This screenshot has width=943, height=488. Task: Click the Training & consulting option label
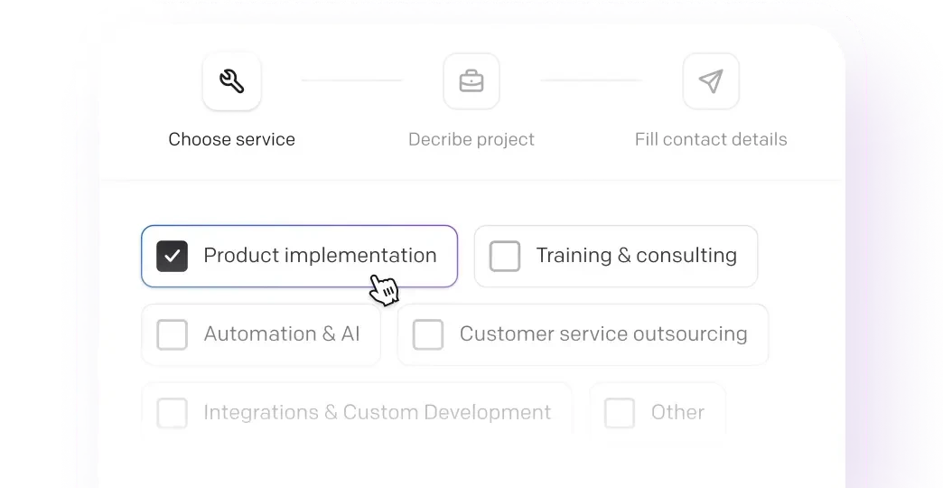636,256
